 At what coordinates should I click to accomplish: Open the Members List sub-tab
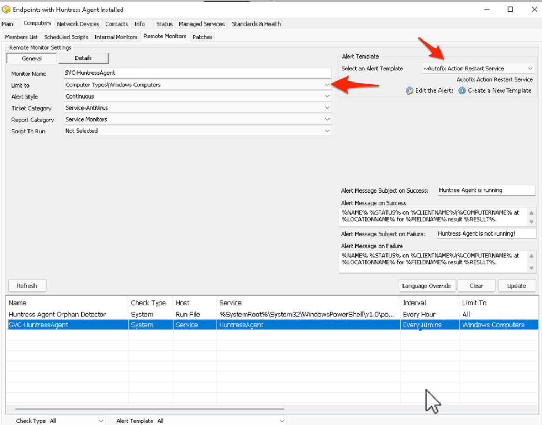point(21,37)
